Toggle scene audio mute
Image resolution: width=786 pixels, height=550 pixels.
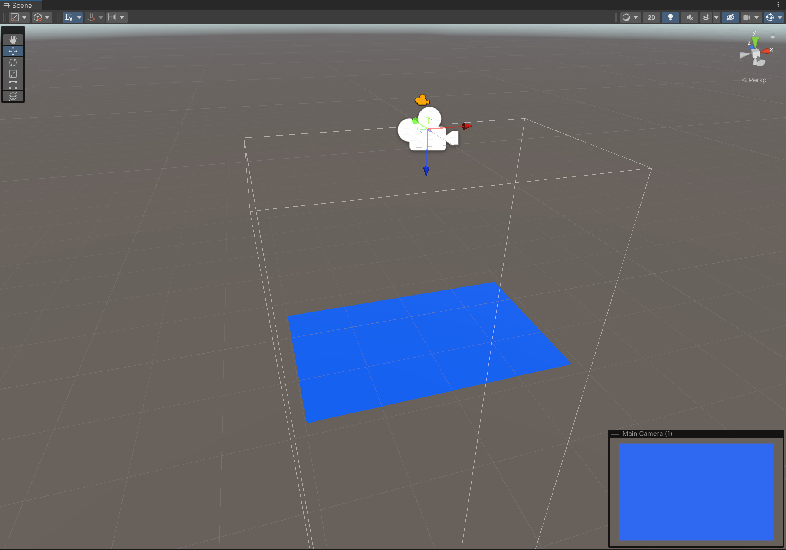(690, 17)
